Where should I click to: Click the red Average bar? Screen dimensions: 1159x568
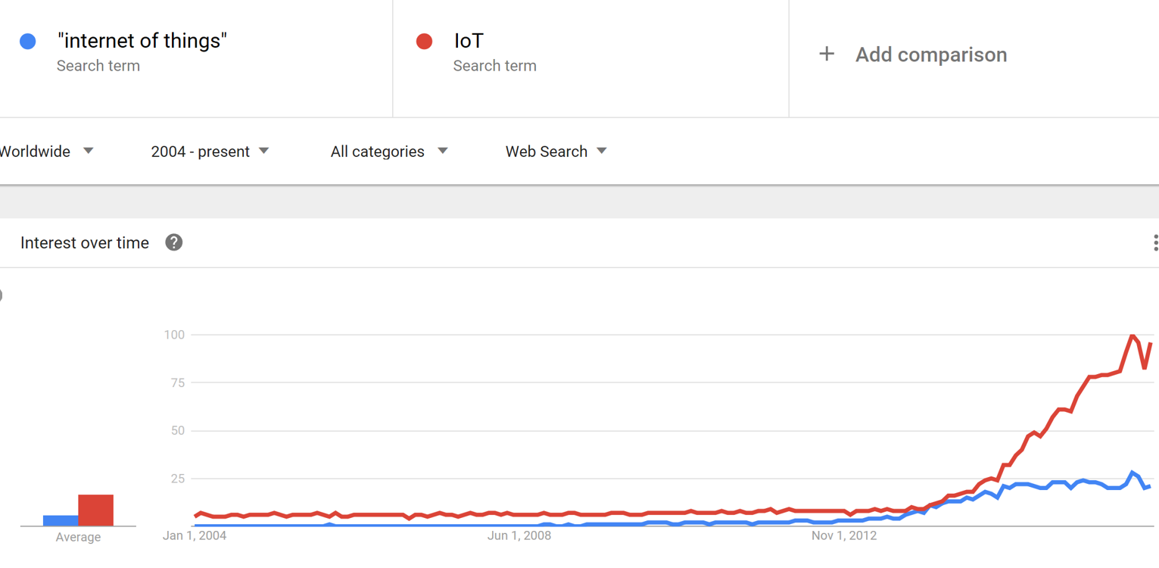coord(96,510)
